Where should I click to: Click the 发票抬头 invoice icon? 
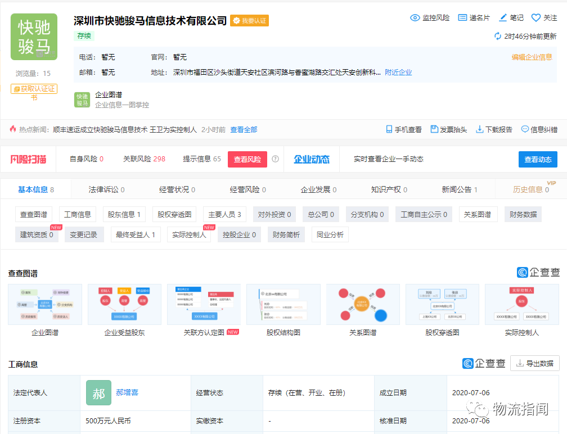point(434,129)
